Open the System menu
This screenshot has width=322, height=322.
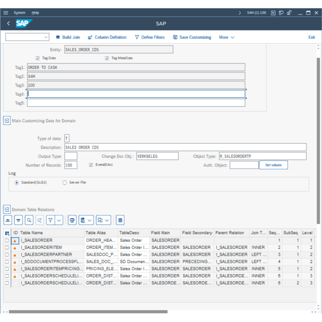(x=19, y=13)
